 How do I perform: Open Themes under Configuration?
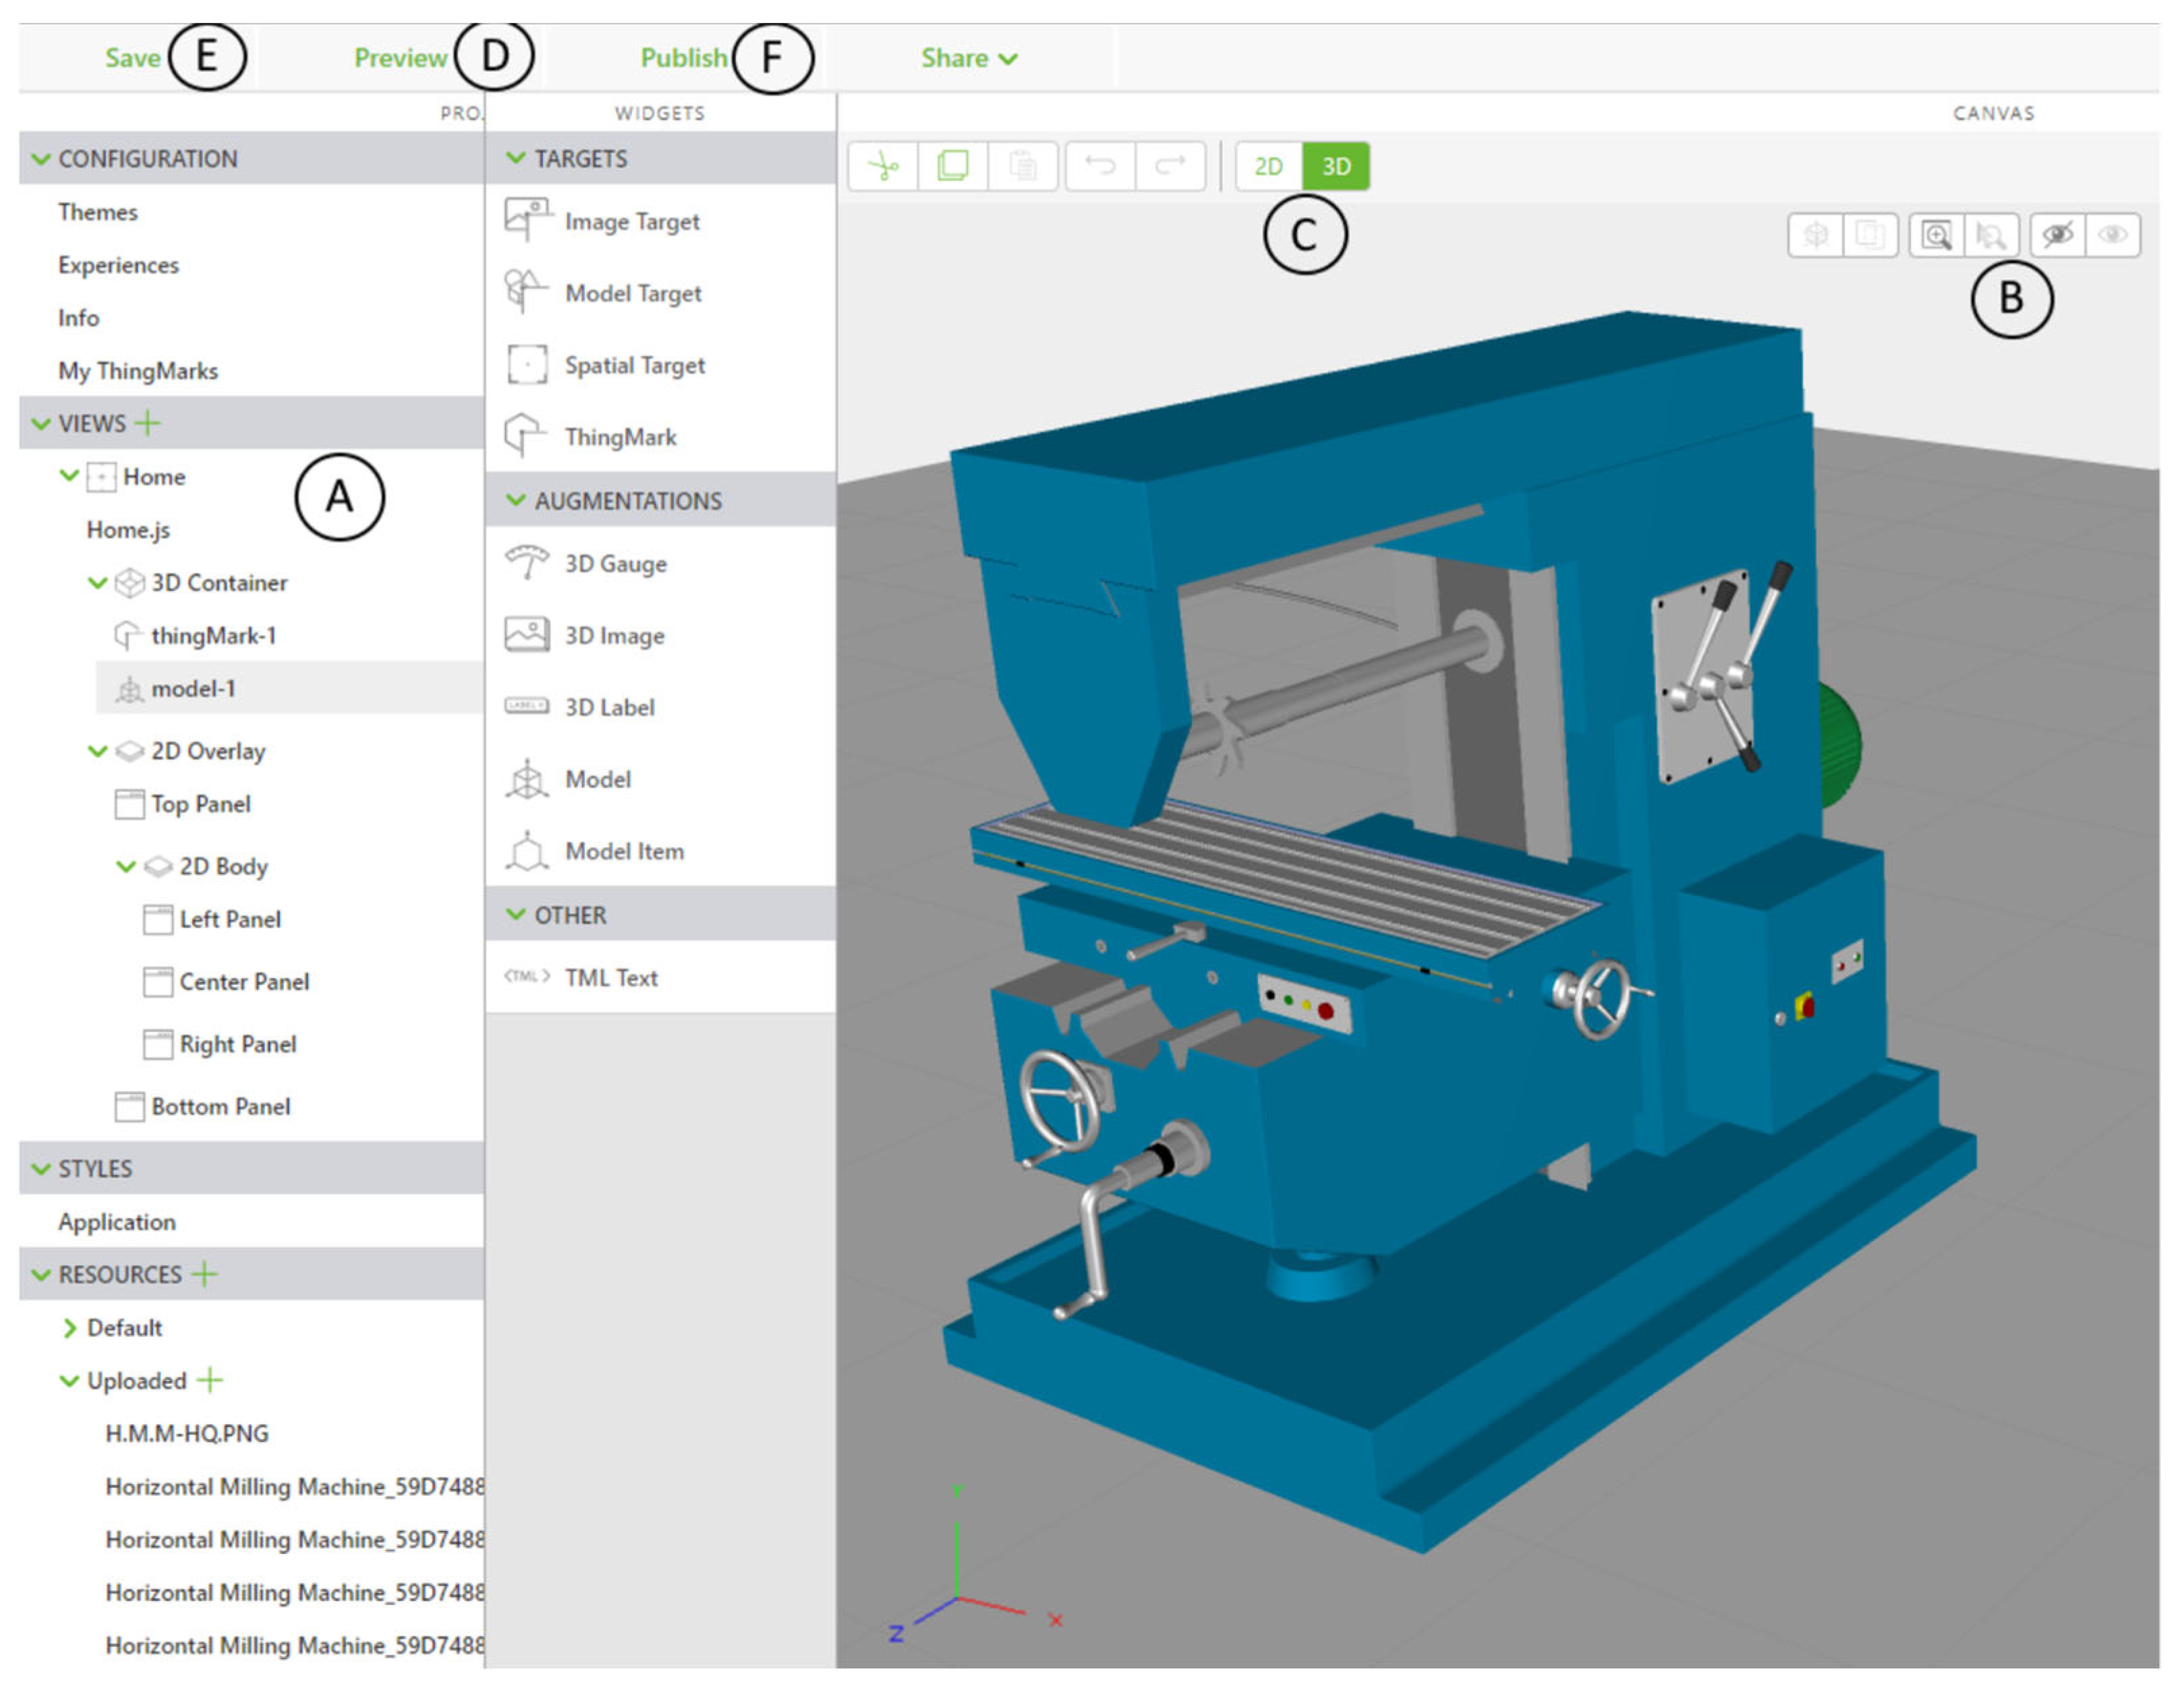click(x=97, y=212)
